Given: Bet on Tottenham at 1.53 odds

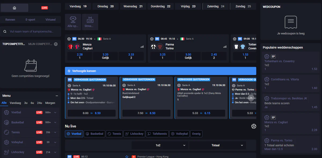Looking at the screenshot, I should pos(245,56).
